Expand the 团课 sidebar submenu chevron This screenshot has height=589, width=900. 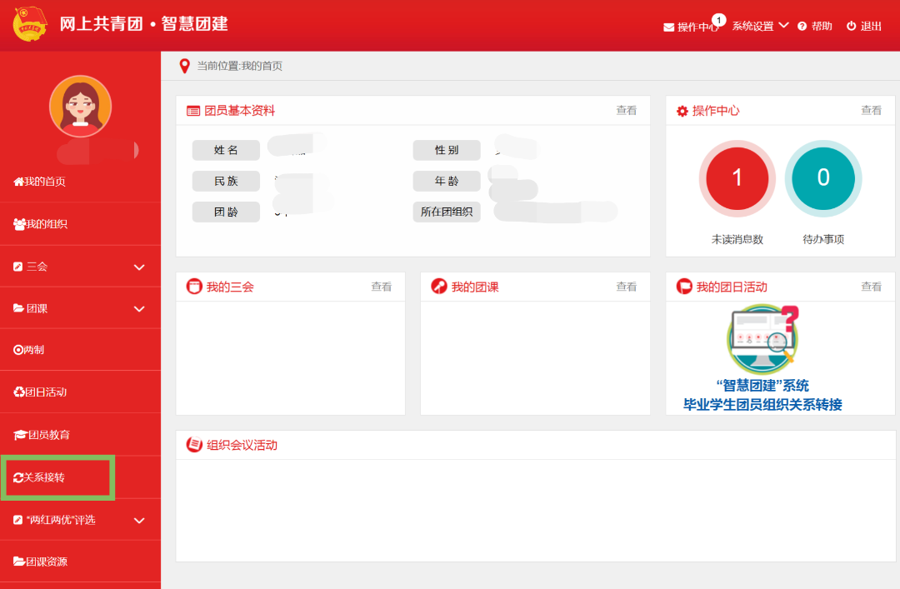pos(139,309)
